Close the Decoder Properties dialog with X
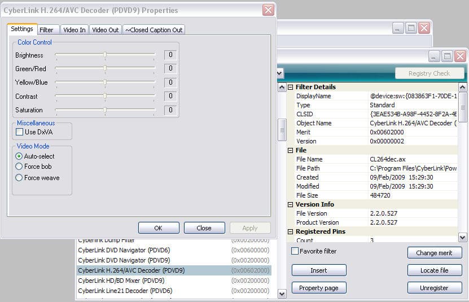 pos(268,10)
